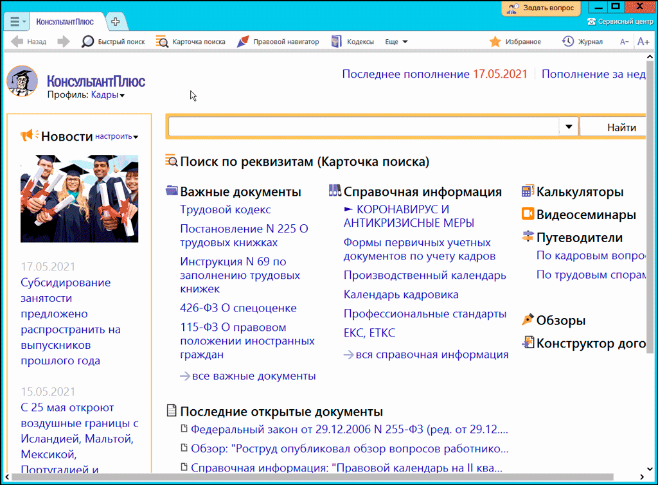Click the Задать вопрос button
This screenshot has height=485, width=658.
pos(541,8)
